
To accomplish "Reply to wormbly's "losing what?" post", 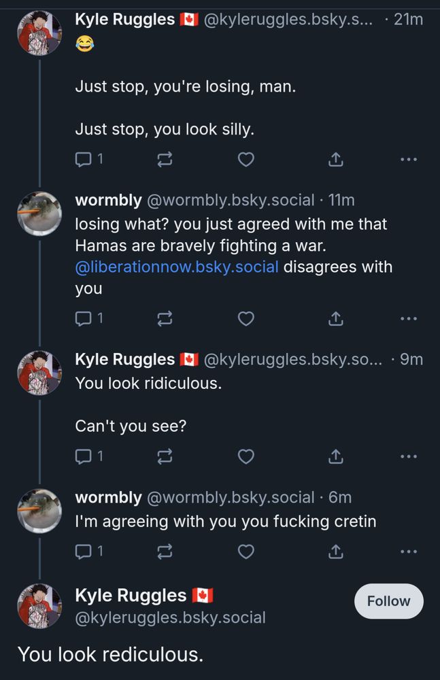I will point(82,318).
